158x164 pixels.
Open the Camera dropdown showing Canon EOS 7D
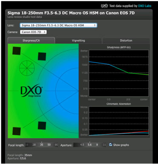(34, 32)
